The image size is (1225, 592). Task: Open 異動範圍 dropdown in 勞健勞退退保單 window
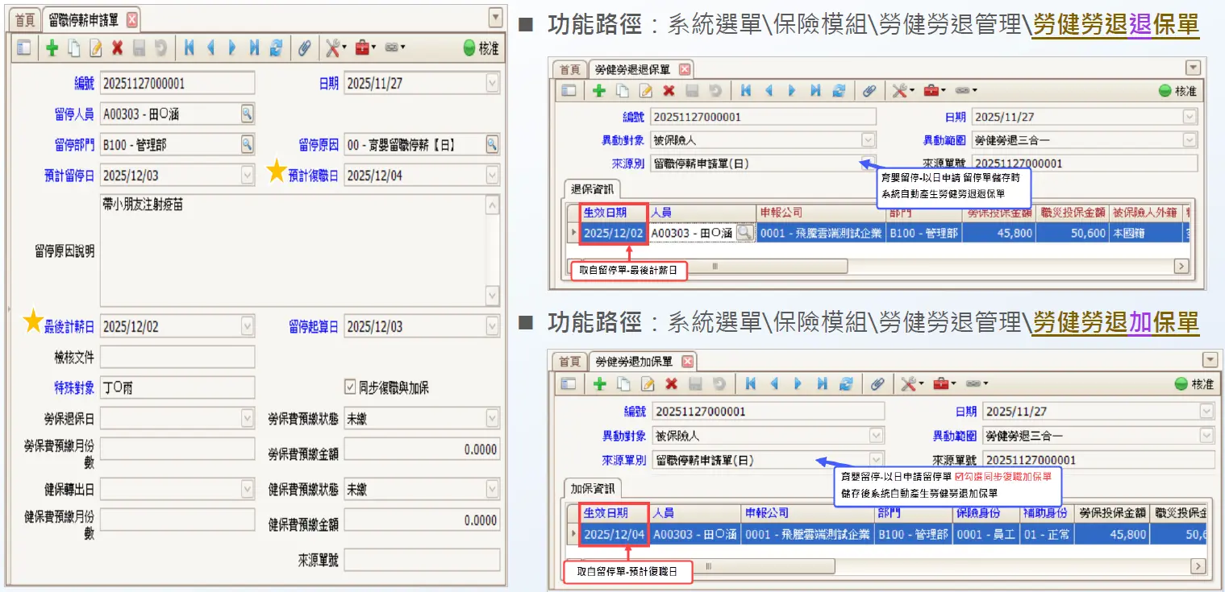tap(1190, 140)
